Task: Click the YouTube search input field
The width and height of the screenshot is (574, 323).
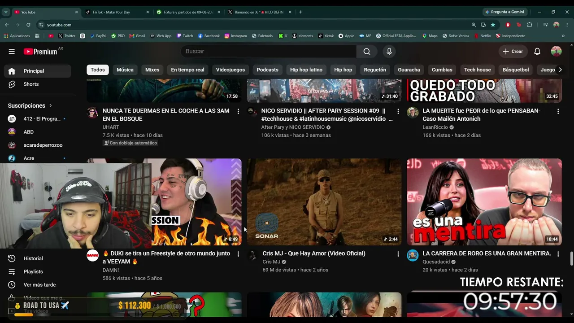Action: pos(269,52)
